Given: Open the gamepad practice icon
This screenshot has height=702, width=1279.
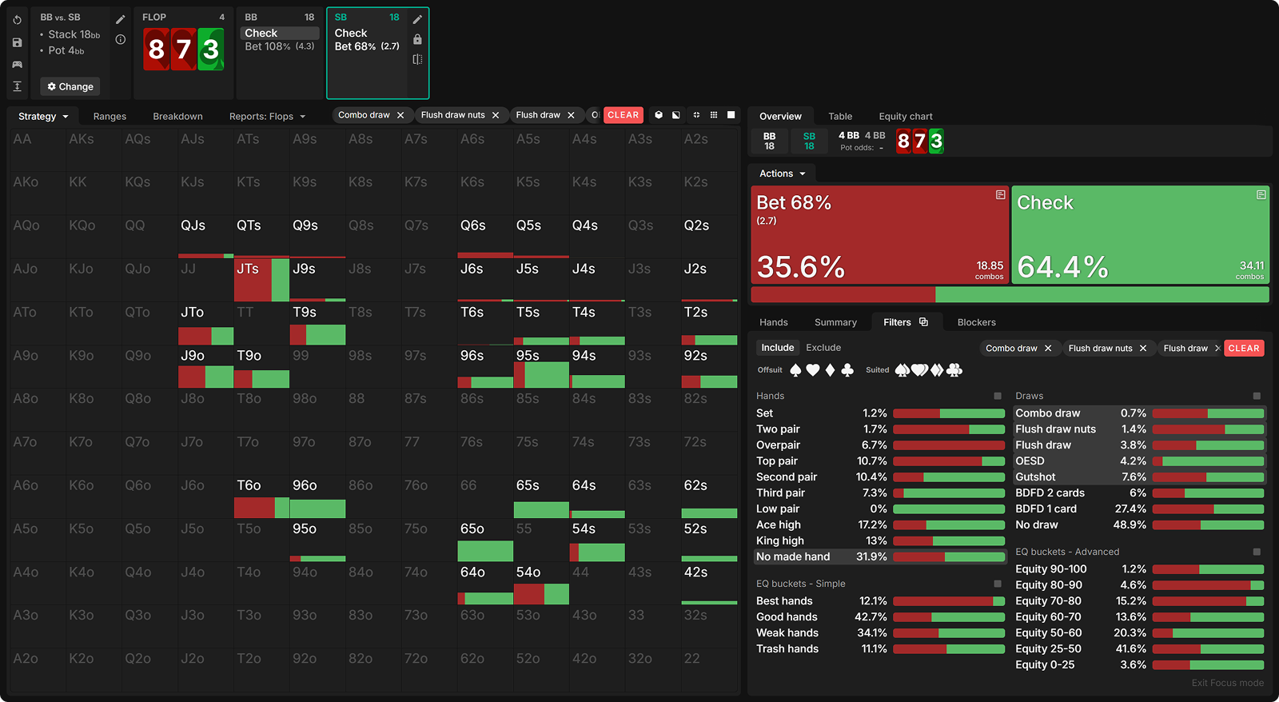Looking at the screenshot, I should 17,64.
